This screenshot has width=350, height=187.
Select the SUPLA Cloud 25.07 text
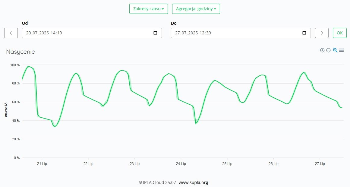[x=157, y=182]
